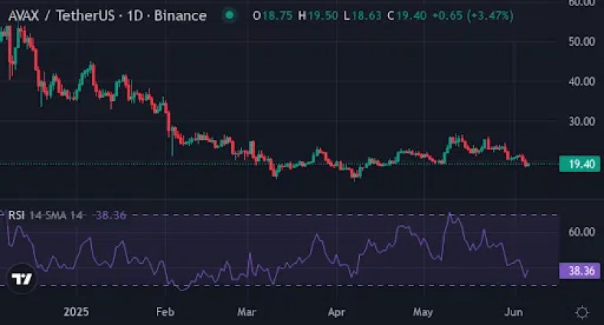Select the Mar marker on time axis

coord(246,312)
